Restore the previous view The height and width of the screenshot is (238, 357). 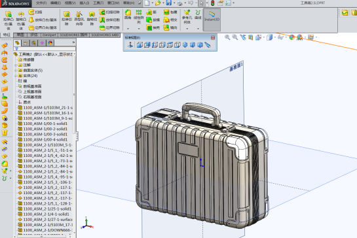pyautogui.click(x=243, y=37)
